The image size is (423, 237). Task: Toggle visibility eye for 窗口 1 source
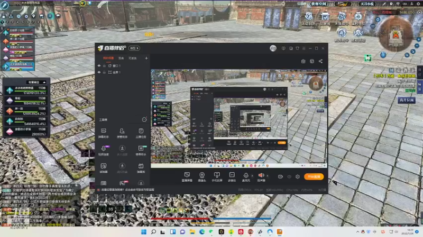(99, 65)
